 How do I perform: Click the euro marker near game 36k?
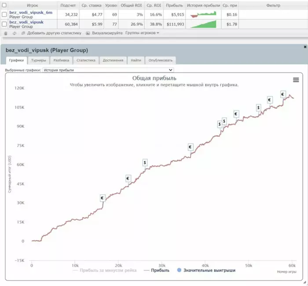(x=191, y=147)
